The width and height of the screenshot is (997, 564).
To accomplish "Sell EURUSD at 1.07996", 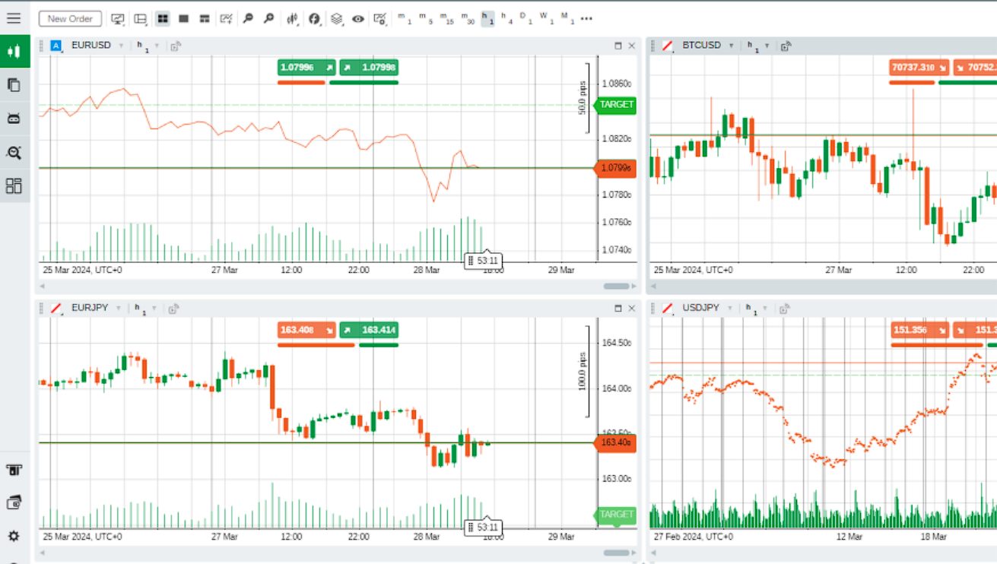I will [306, 68].
